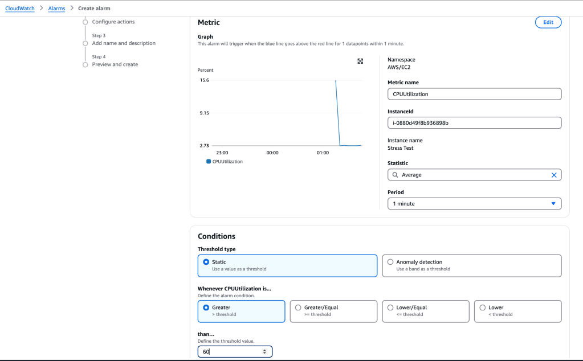
Task: Open the Statistic combo box
Action: (x=474, y=175)
